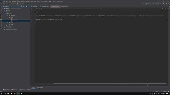Open the Terminal tool window button
This screenshot has height=95, width=170.
pyautogui.click(x=14, y=90)
